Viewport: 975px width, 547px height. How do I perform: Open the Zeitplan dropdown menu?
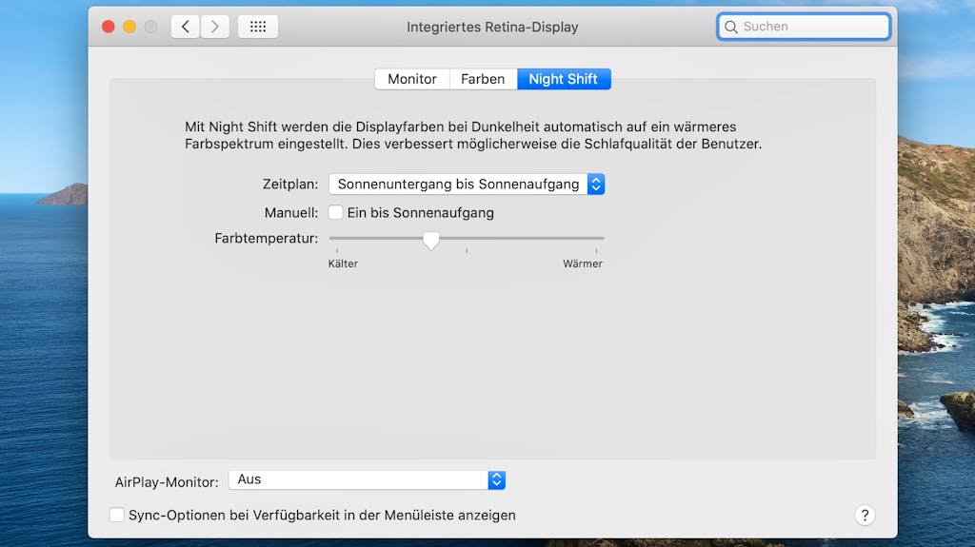[467, 184]
